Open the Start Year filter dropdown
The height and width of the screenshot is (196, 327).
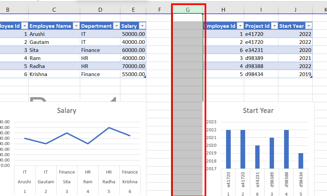click(309, 26)
